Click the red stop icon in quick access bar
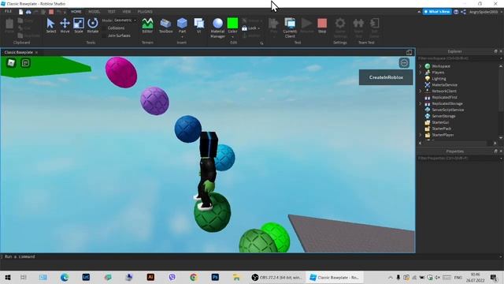504x284 pixels. (x=51, y=12)
